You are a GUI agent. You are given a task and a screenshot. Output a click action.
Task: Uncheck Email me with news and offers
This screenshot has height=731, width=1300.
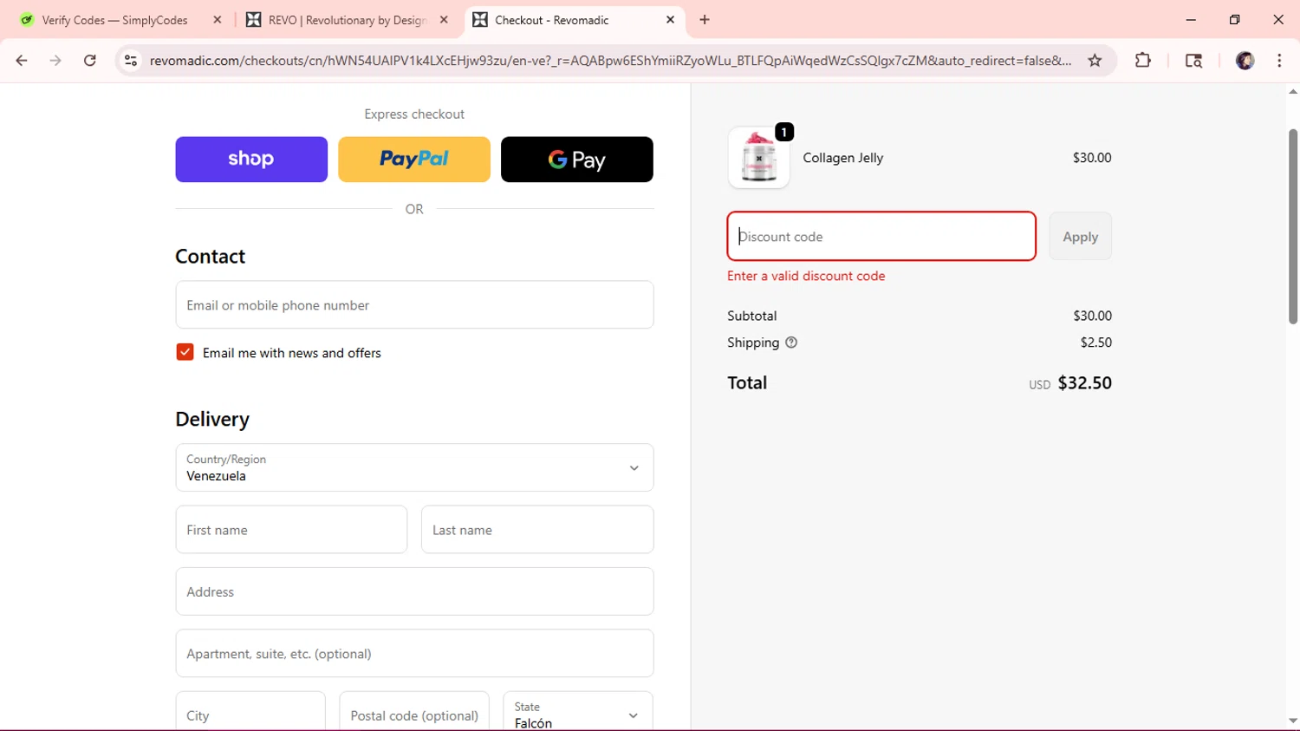click(x=185, y=352)
